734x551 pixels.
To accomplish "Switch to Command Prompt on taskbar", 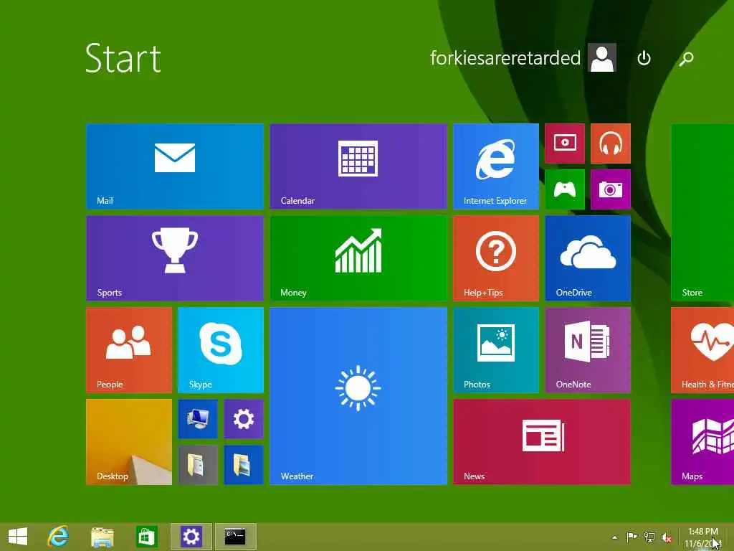I will pos(235,537).
